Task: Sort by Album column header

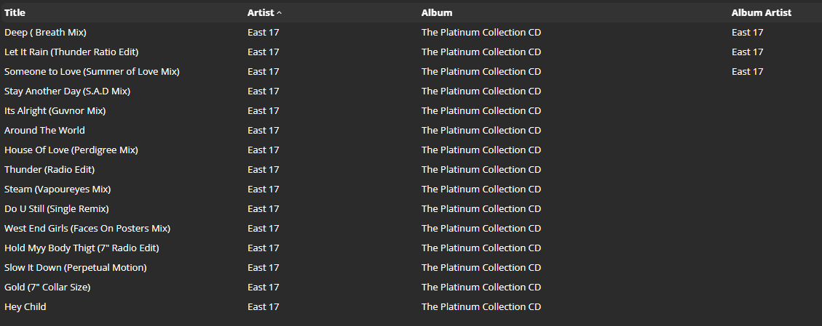Action: [x=436, y=12]
